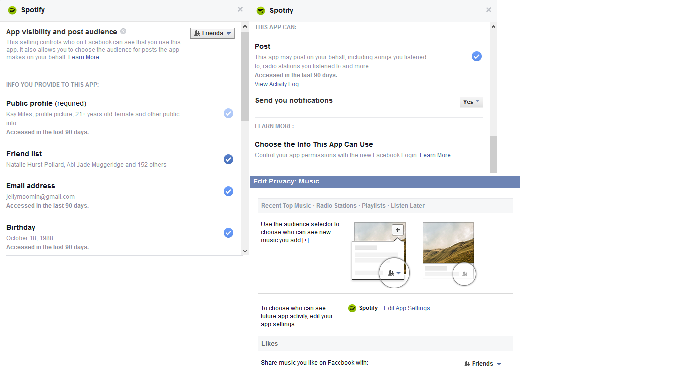Uncheck Post permission checkmark

pyautogui.click(x=477, y=56)
